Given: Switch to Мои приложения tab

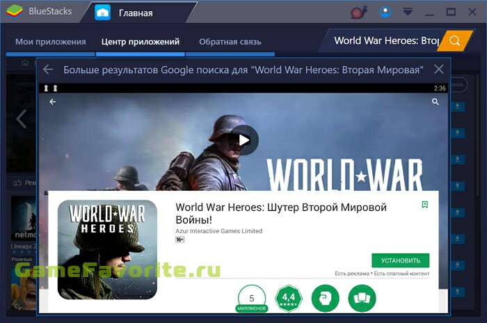Looking at the screenshot, I should point(51,42).
